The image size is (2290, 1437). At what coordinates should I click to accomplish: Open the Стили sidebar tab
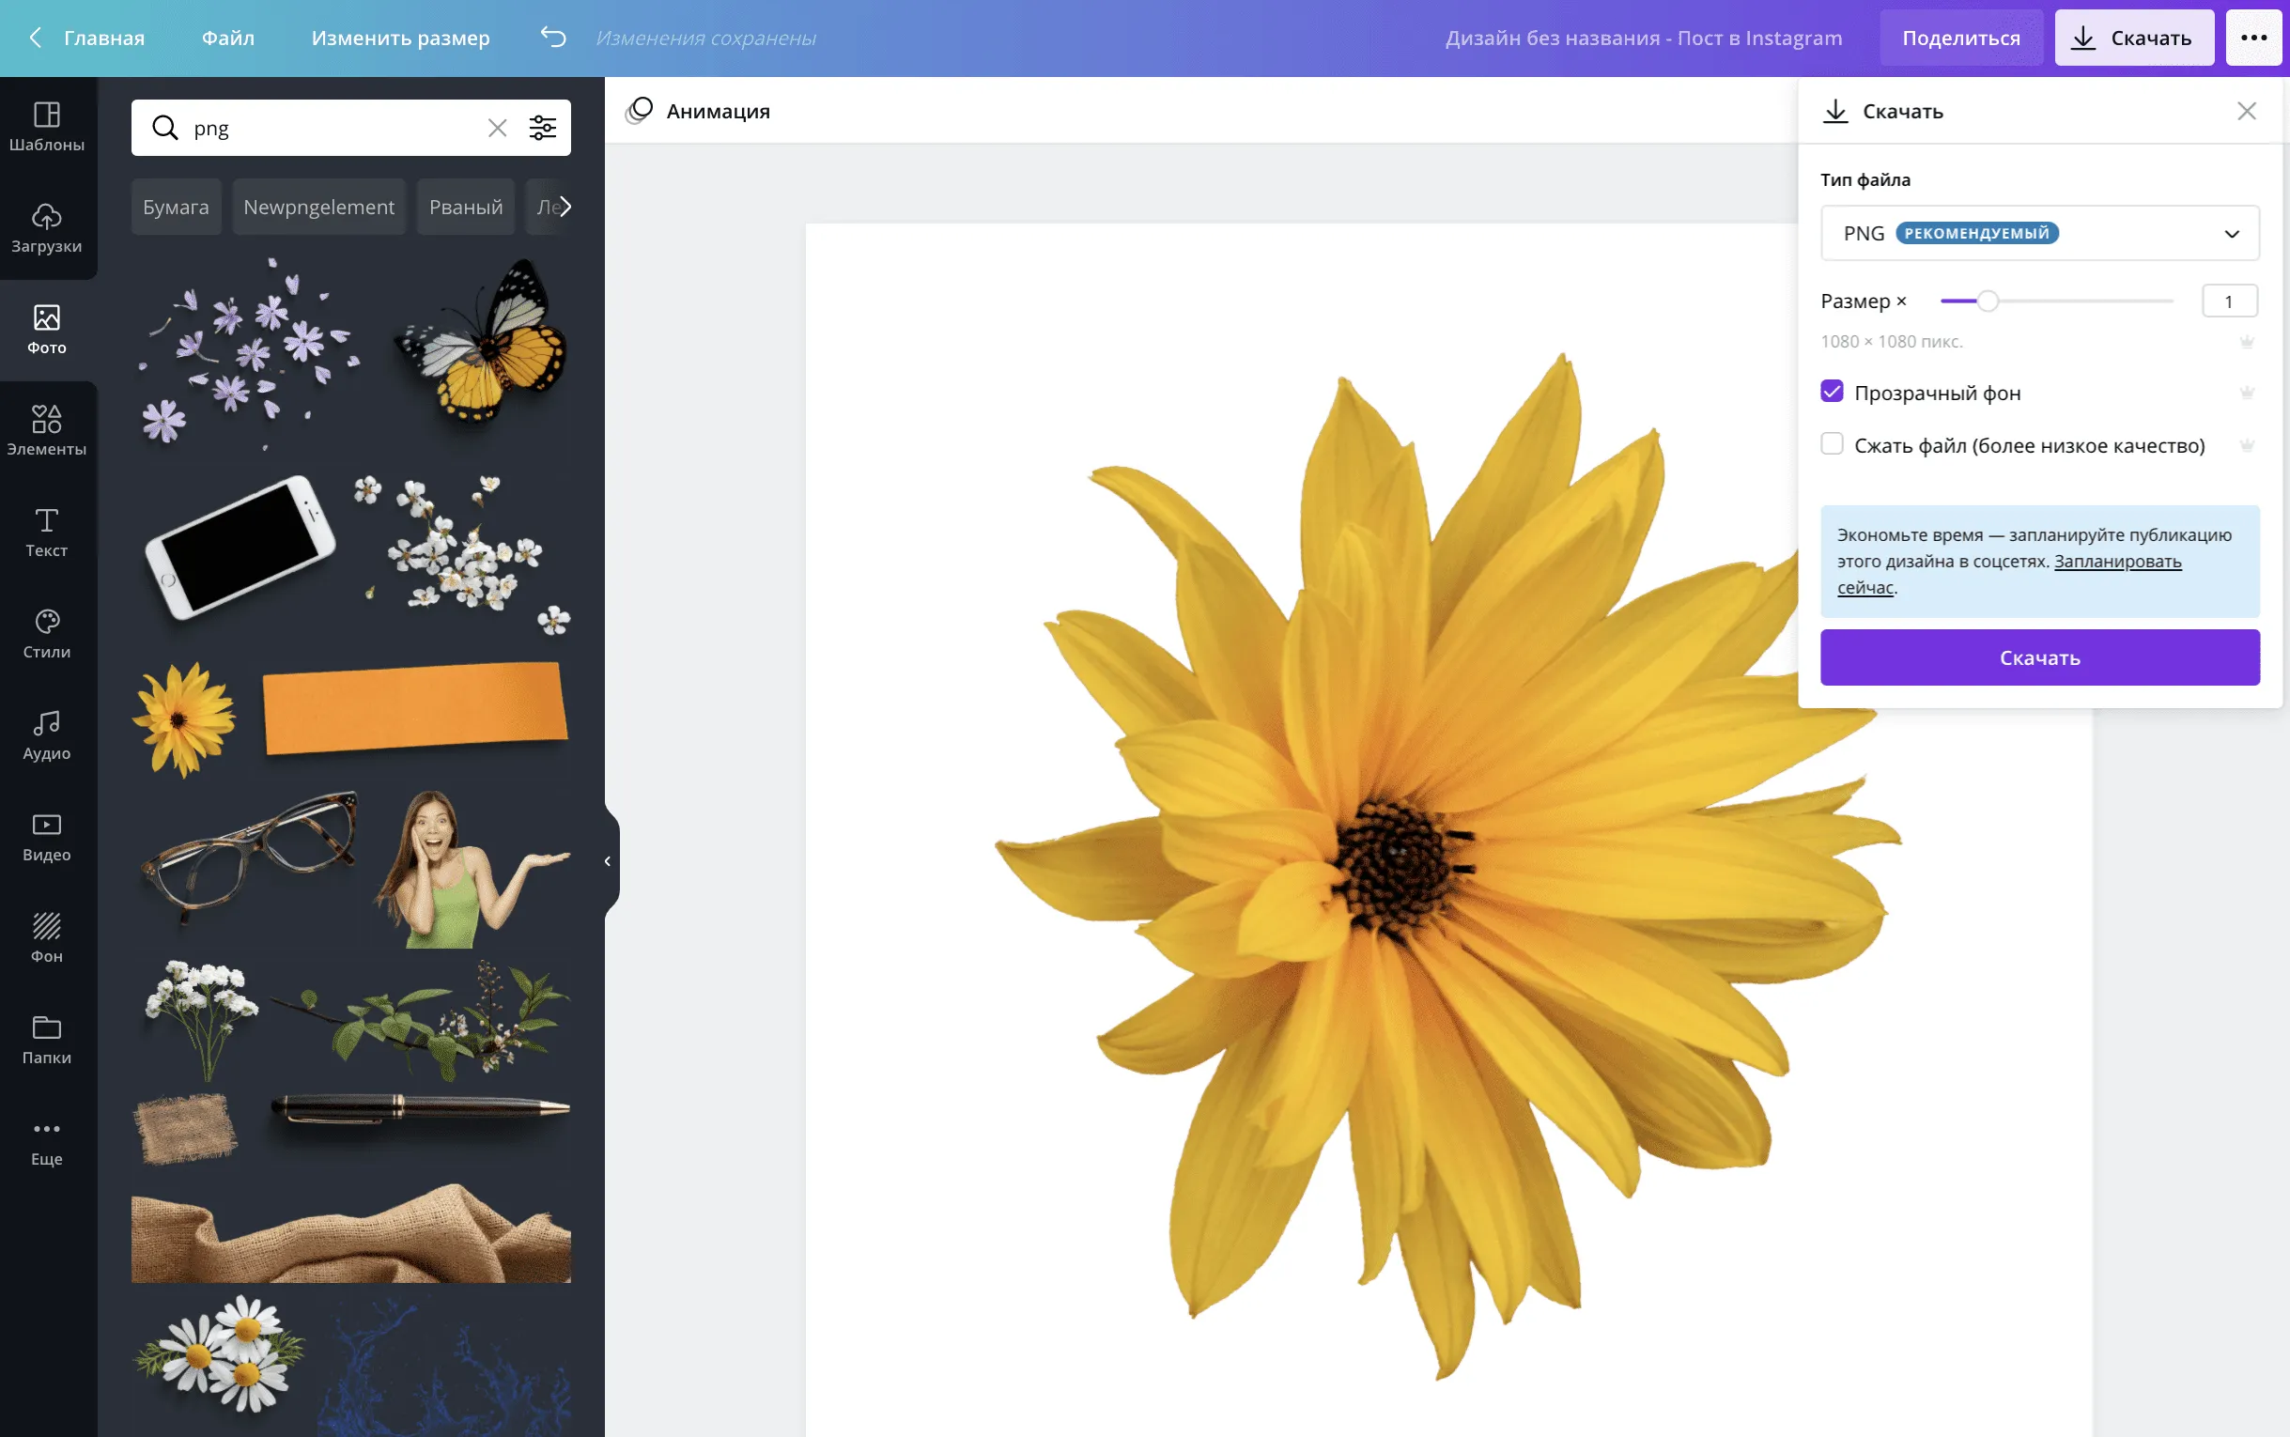pyautogui.click(x=47, y=634)
